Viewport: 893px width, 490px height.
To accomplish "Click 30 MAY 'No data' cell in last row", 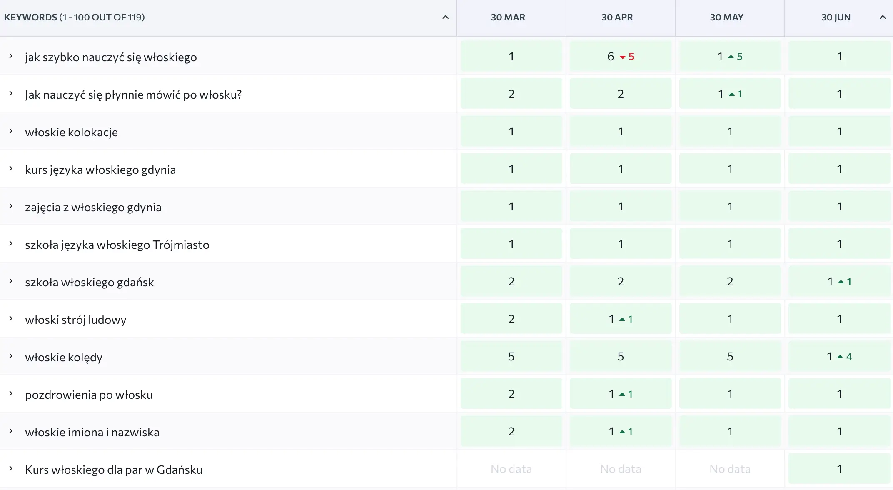I will tap(730, 469).
